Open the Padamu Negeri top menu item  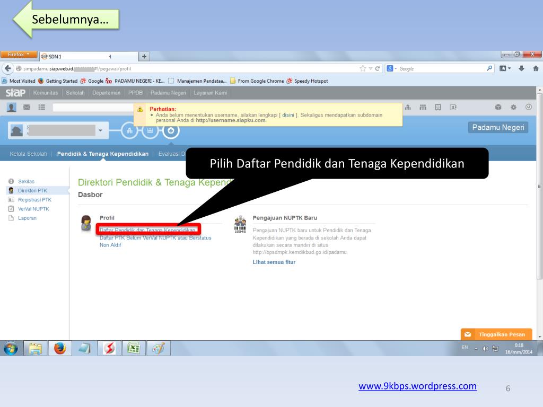[168, 93]
